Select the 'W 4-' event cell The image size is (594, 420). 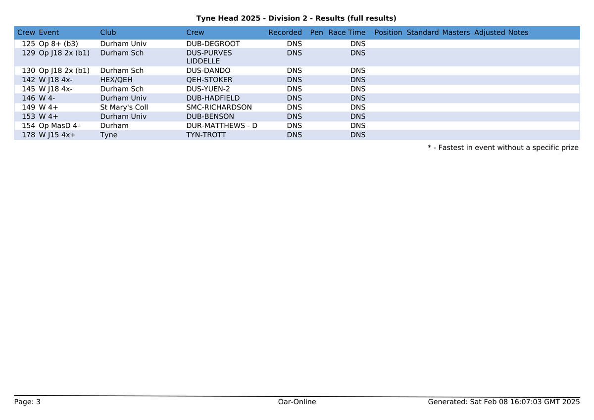point(47,98)
